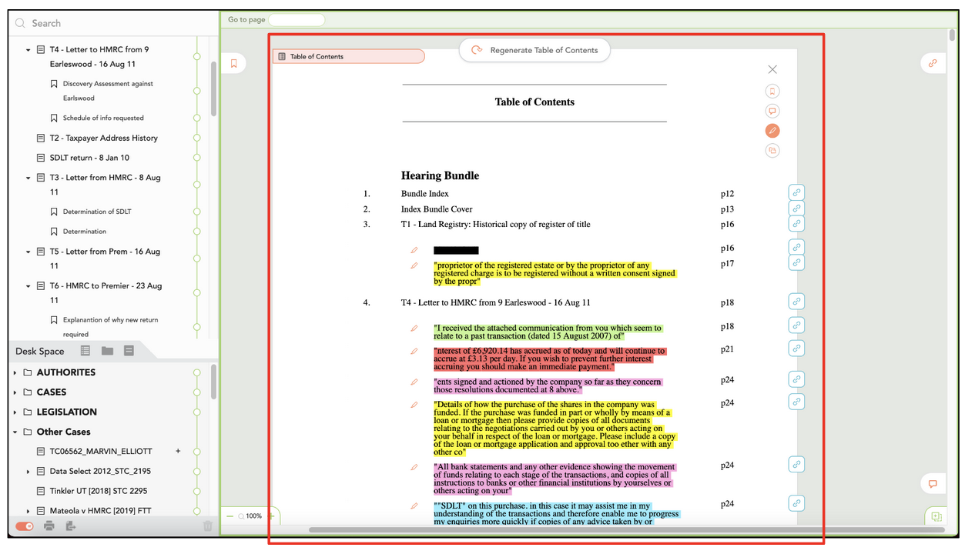975x554 pixels.
Task: Click link icon for 'ents signed and actioned' highlight
Action: tap(796, 379)
